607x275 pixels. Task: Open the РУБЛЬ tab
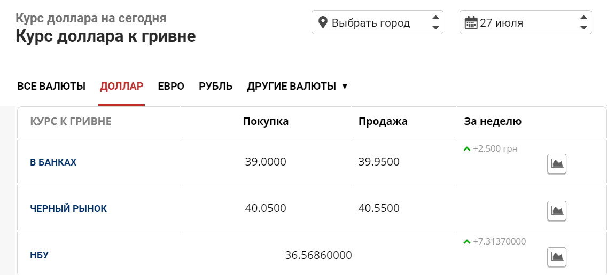pyautogui.click(x=215, y=87)
